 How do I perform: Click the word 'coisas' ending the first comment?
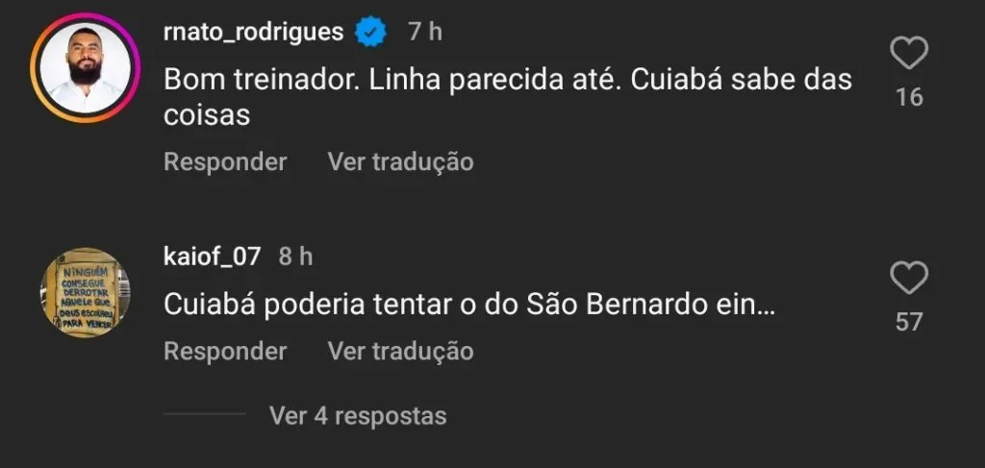click(x=207, y=115)
